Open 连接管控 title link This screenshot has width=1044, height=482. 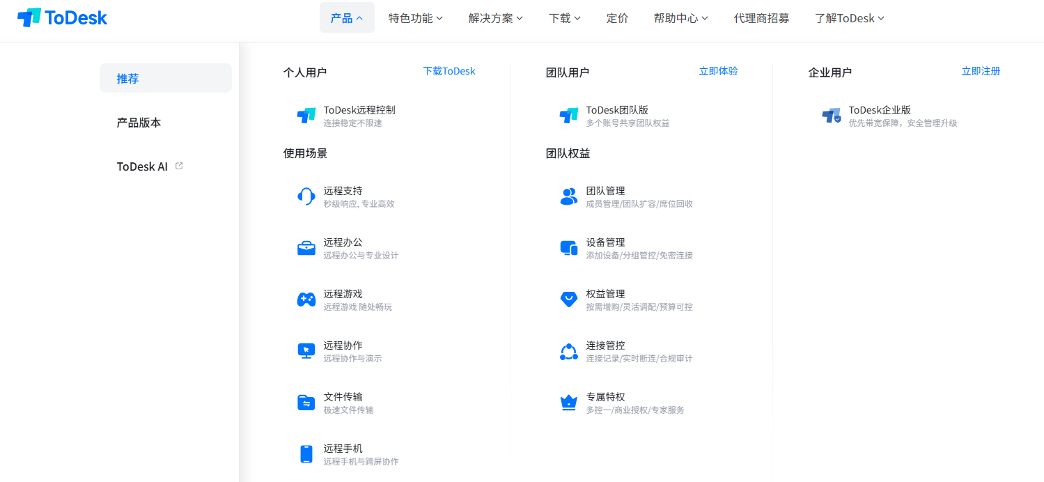coord(606,345)
